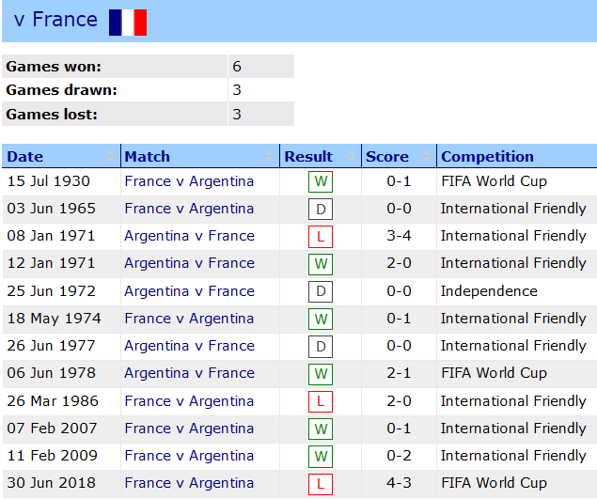The image size is (597, 499).
Task: Click the L result badge for 30 Jun 2018
Action: [x=321, y=483]
